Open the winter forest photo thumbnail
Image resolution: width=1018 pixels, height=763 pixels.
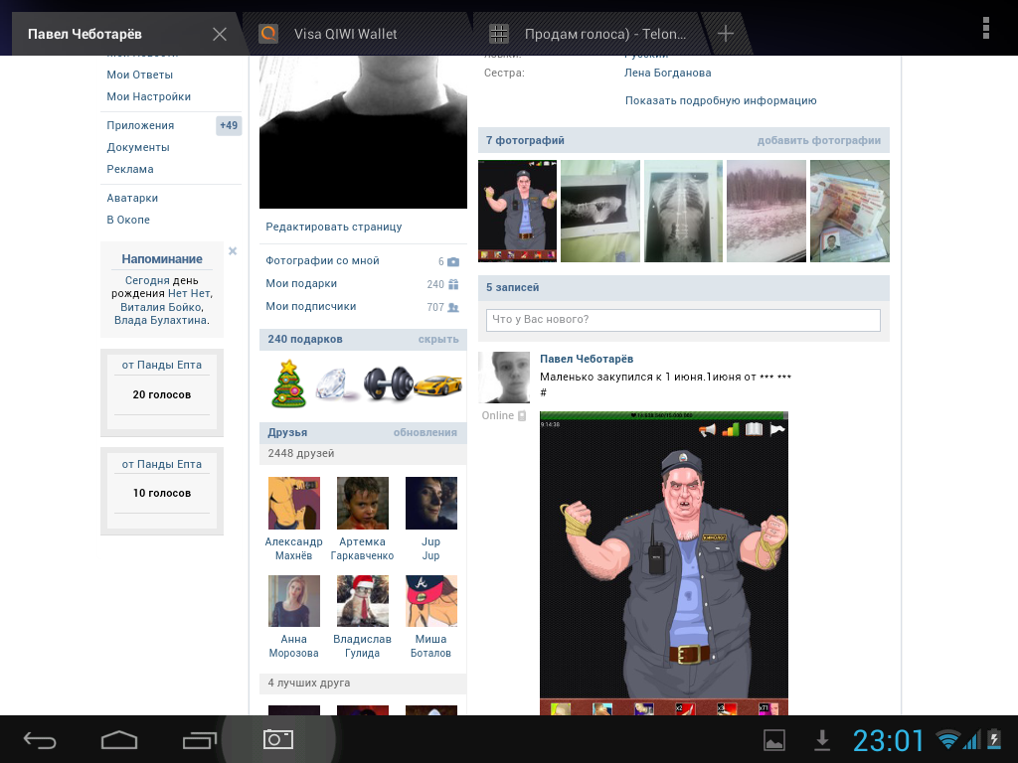point(766,211)
